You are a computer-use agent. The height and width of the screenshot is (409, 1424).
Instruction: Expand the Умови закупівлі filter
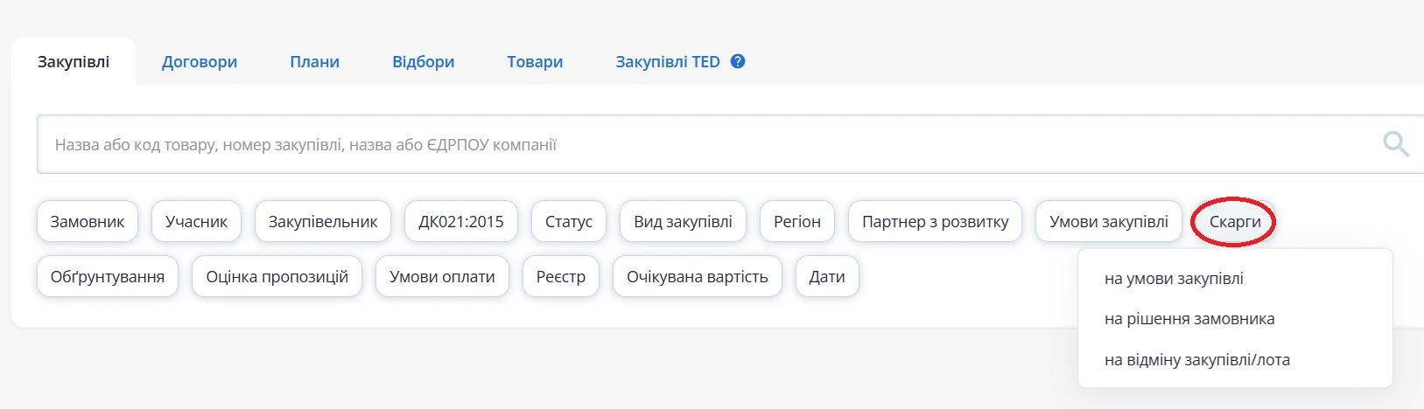tap(1109, 222)
